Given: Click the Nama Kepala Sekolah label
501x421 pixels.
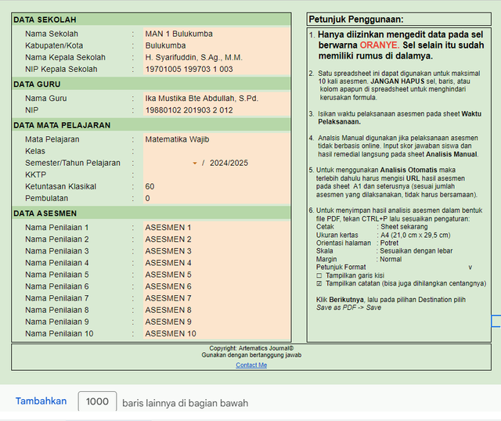Looking at the screenshot, I should point(65,57).
